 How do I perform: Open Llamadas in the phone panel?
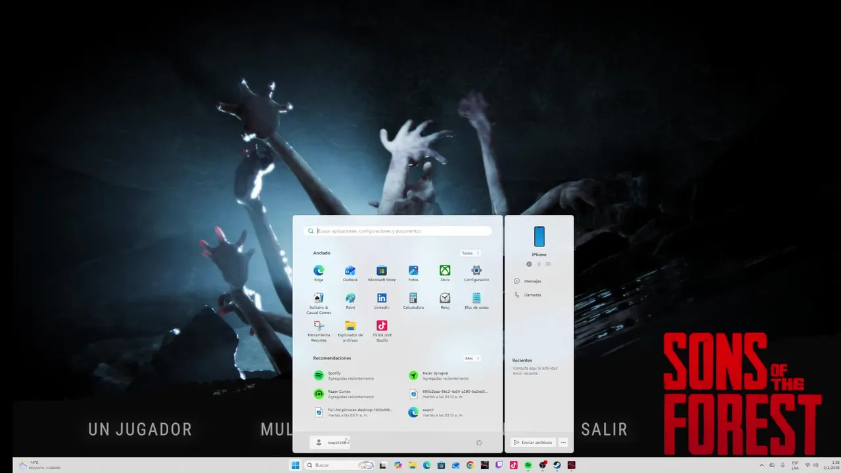tap(528, 295)
